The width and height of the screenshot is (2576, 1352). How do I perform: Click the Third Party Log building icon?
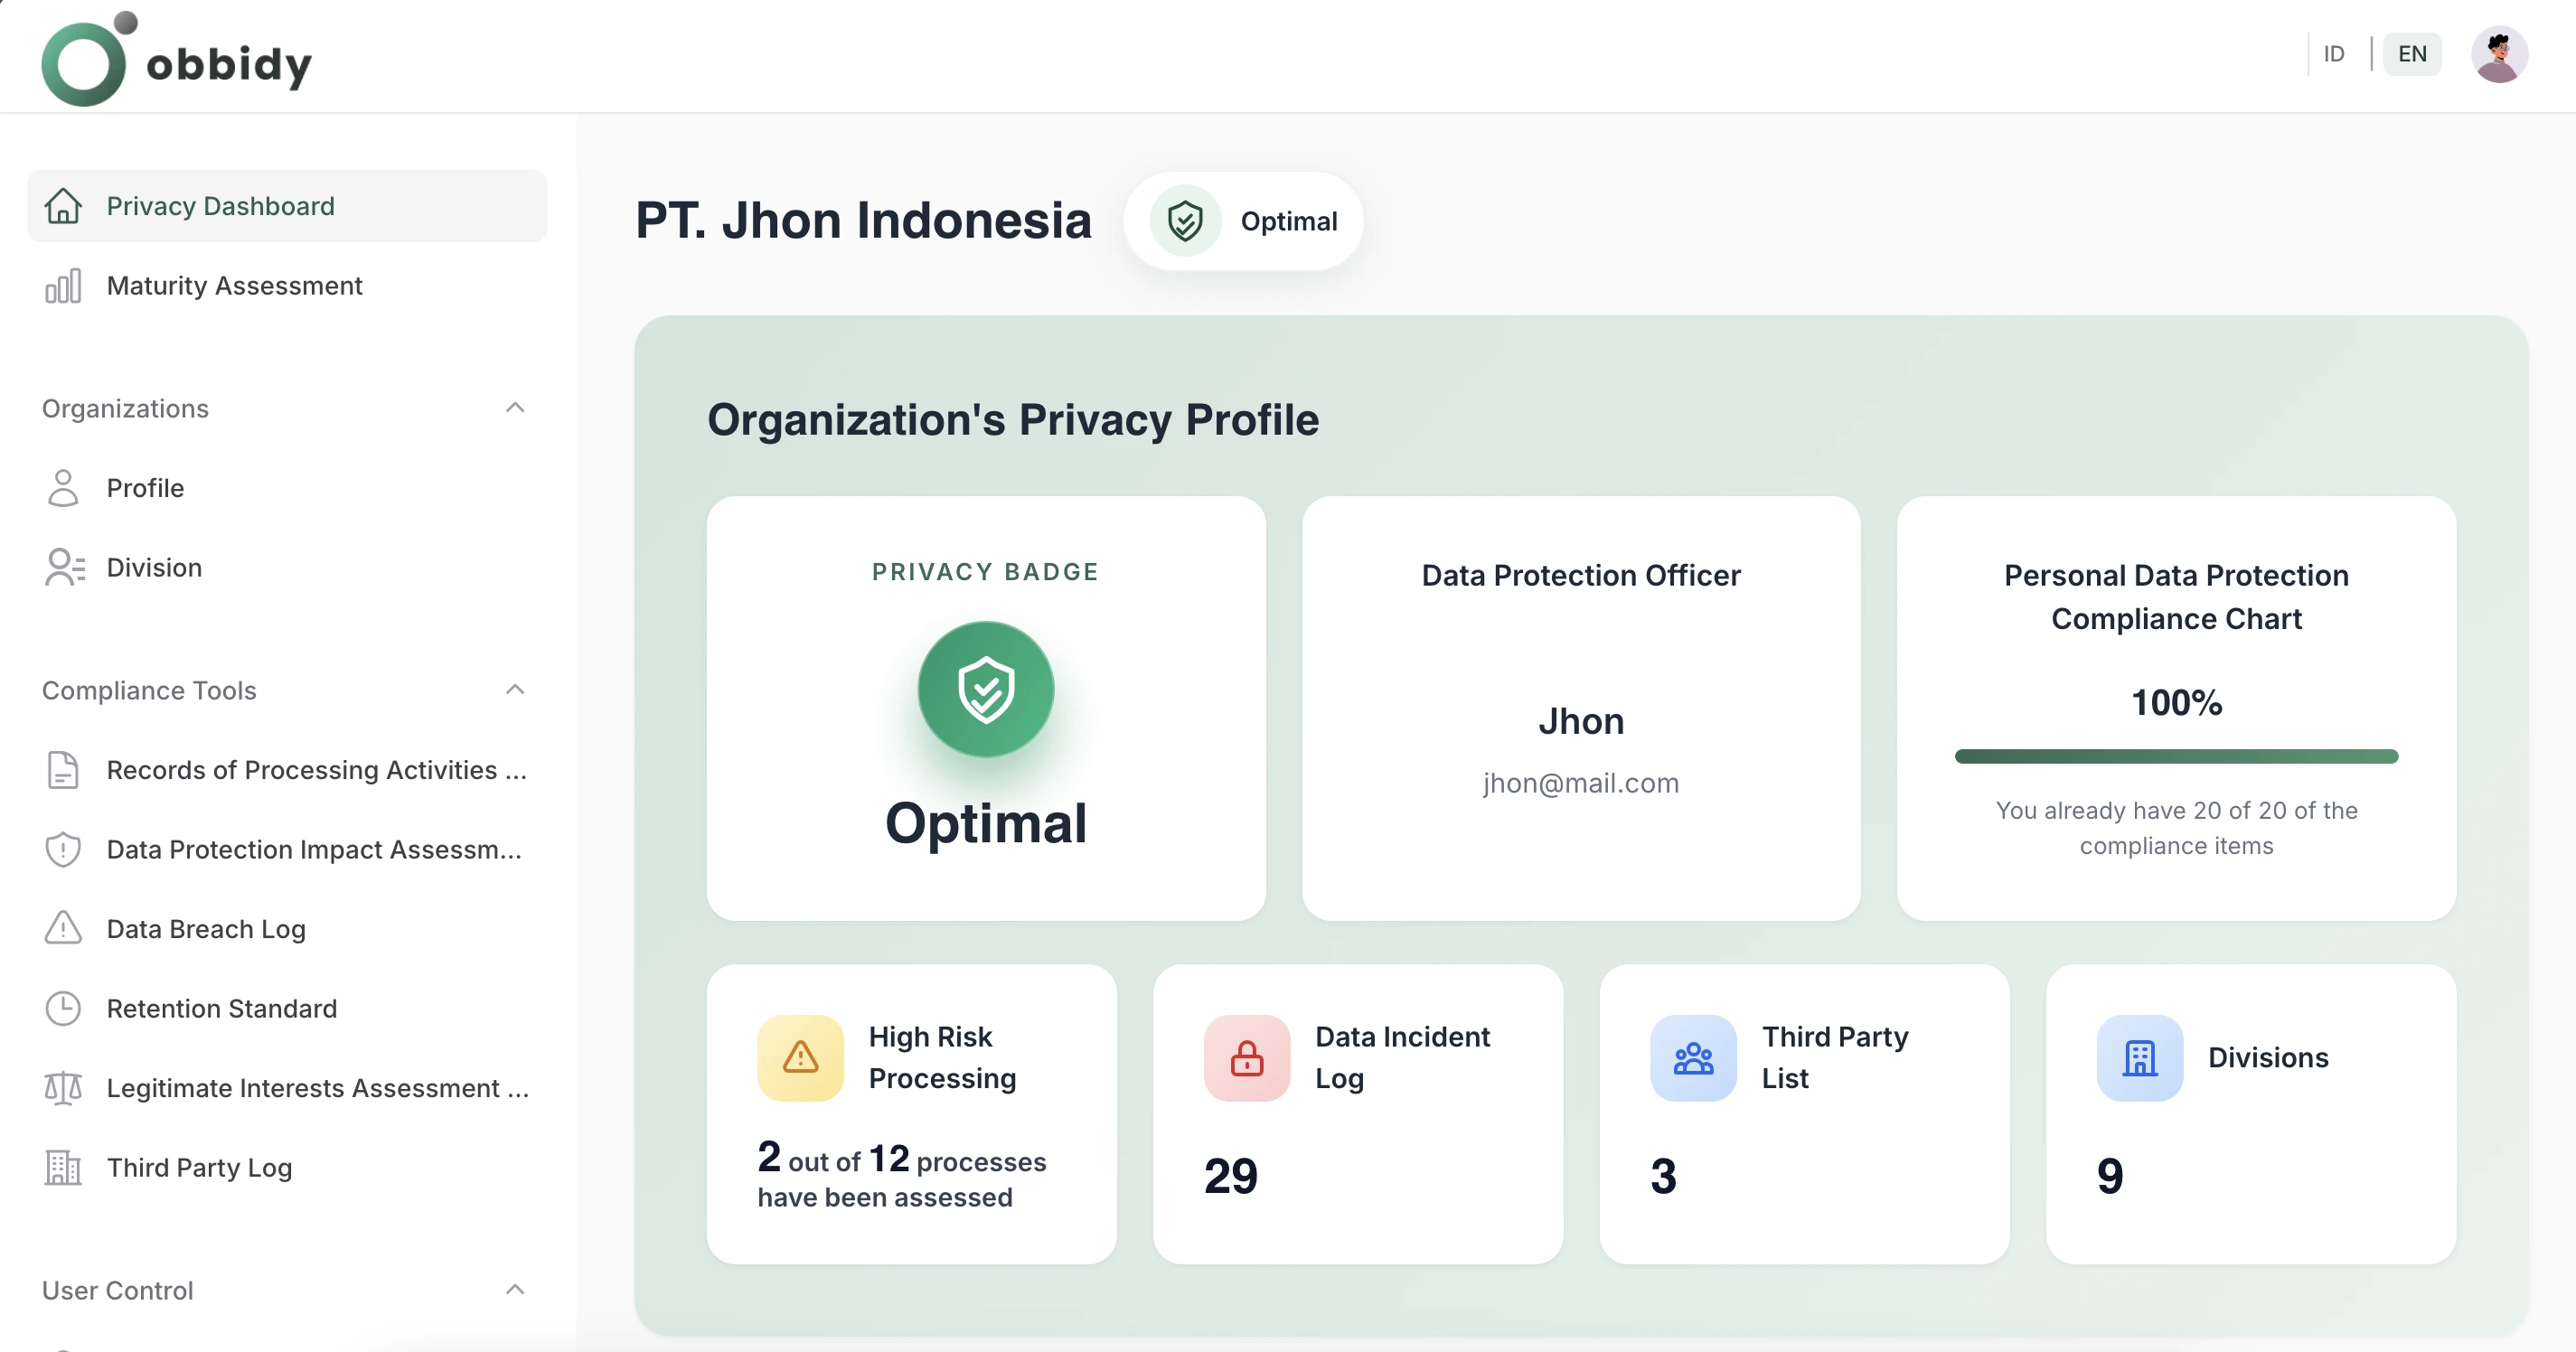pyautogui.click(x=64, y=1167)
